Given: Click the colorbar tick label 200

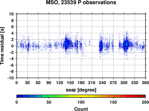Looking at the screenshot, I should coord(145,102).
